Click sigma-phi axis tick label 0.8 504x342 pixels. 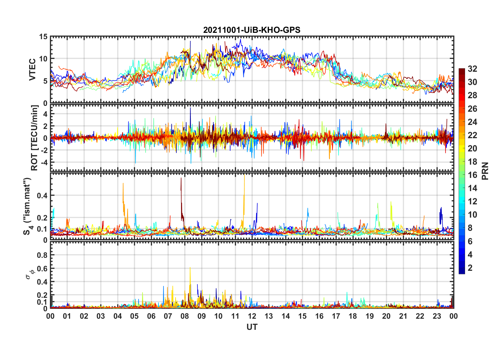pos(42,255)
